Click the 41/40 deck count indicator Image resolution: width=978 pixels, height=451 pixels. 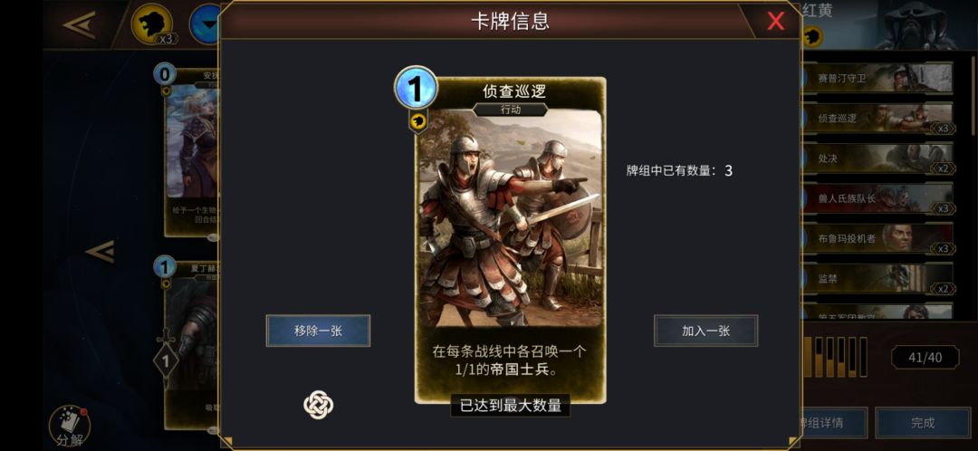(925, 358)
